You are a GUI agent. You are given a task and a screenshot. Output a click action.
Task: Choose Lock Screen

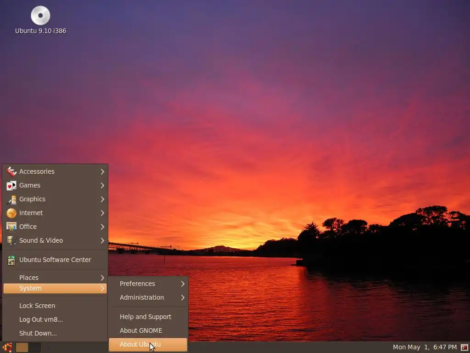[x=55, y=306]
